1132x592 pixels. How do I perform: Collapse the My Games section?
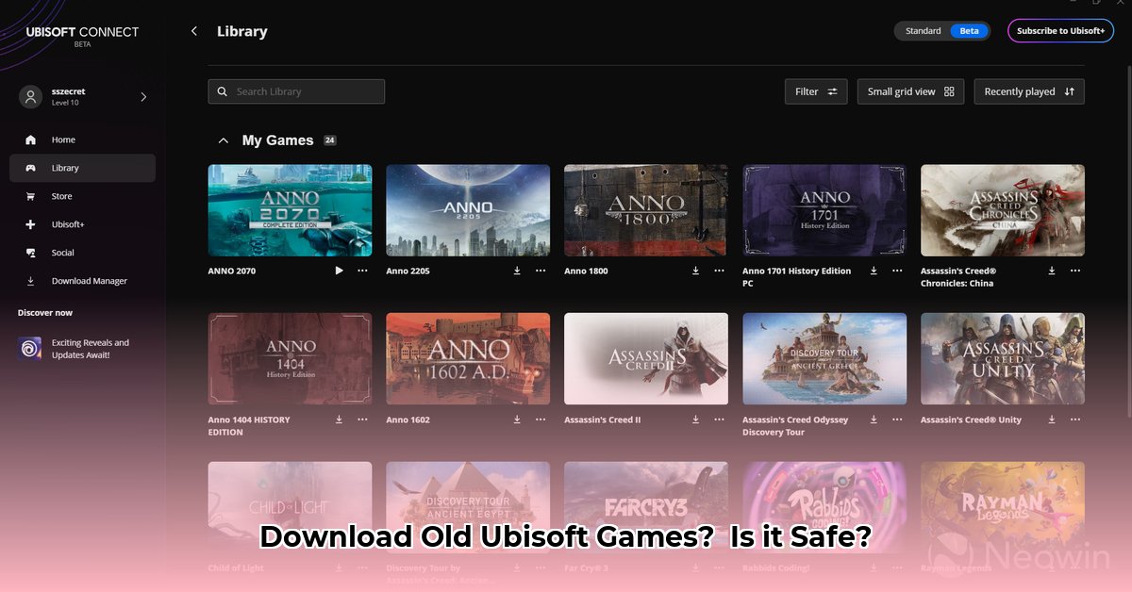pyautogui.click(x=223, y=140)
